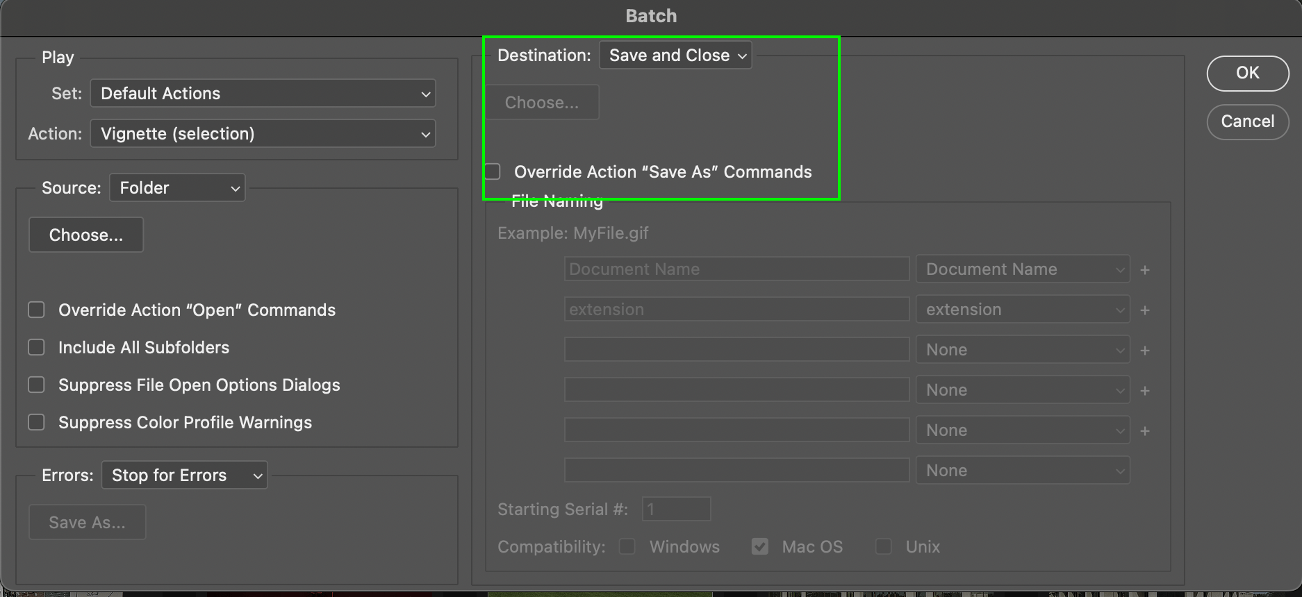Click Choose button under Source
The image size is (1302, 597).
coord(86,235)
